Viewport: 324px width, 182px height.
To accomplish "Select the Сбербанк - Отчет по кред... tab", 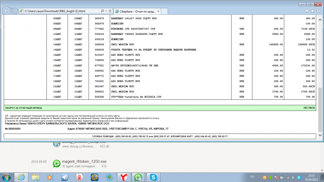I will click(137, 11).
